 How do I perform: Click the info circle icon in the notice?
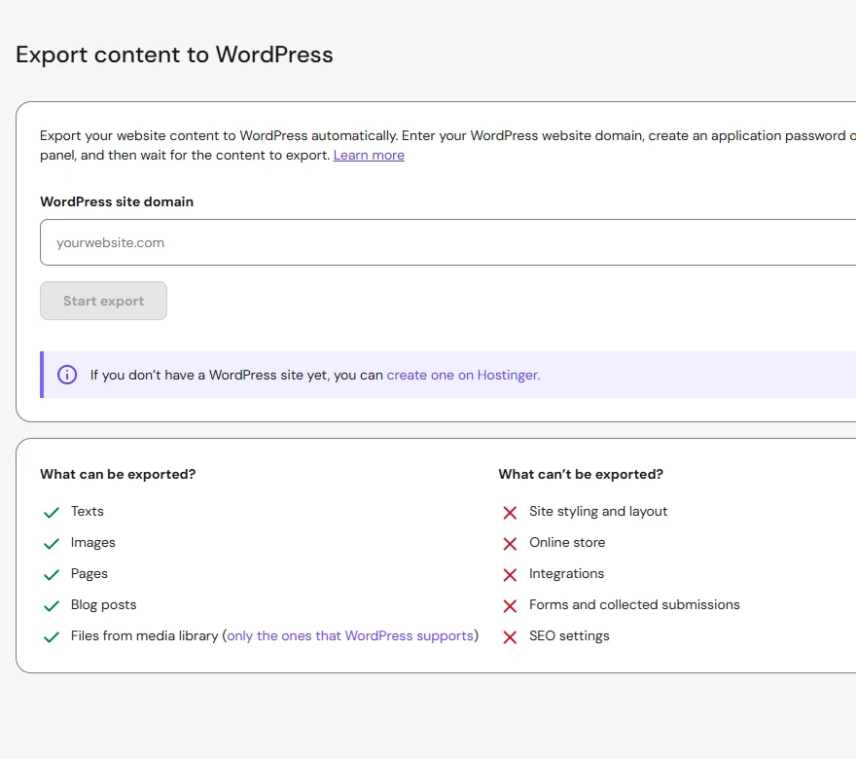(x=67, y=375)
